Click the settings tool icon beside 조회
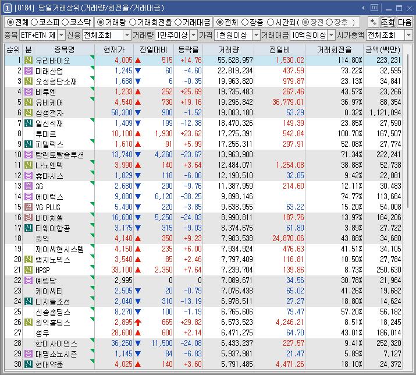Screen dimensions: 416x375 [x=374, y=22]
